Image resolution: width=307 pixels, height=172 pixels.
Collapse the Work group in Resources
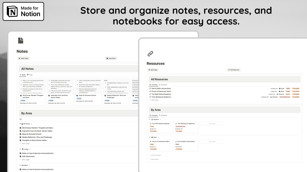pos(150,137)
